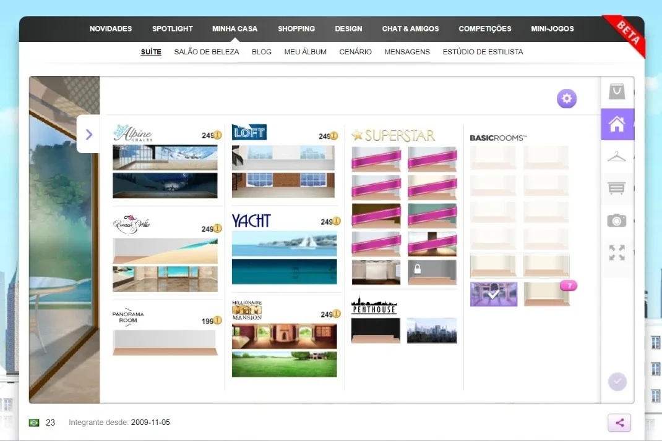Select the Loft brick wall room thumbnail
Viewport: 662px width, 441px height.
pos(283,185)
